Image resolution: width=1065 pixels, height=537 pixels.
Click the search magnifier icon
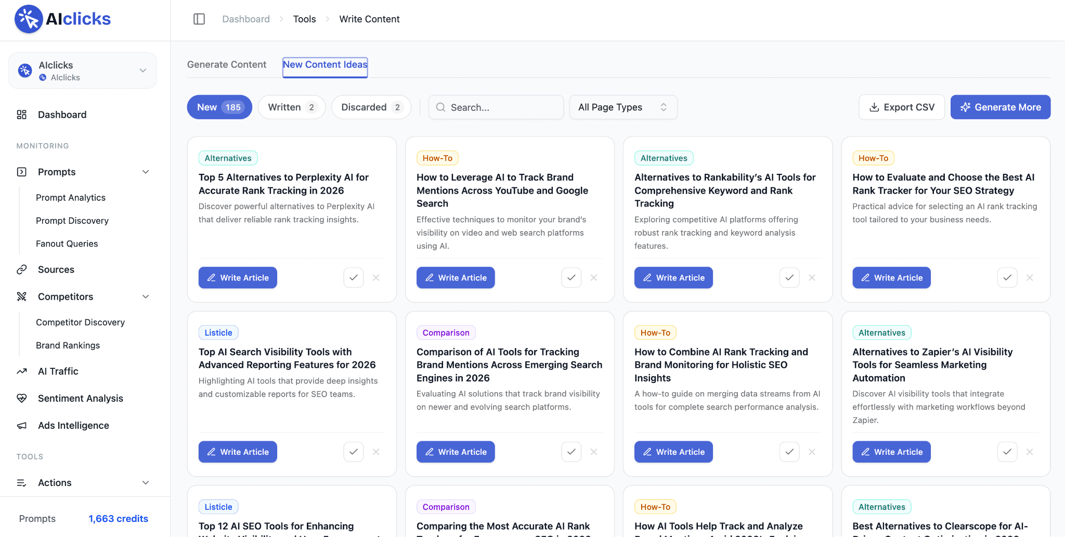[x=440, y=107]
